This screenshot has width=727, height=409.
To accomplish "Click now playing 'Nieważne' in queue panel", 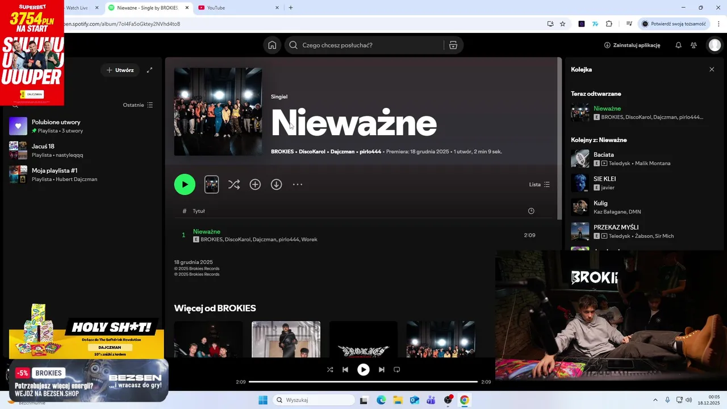I will coord(642,112).
